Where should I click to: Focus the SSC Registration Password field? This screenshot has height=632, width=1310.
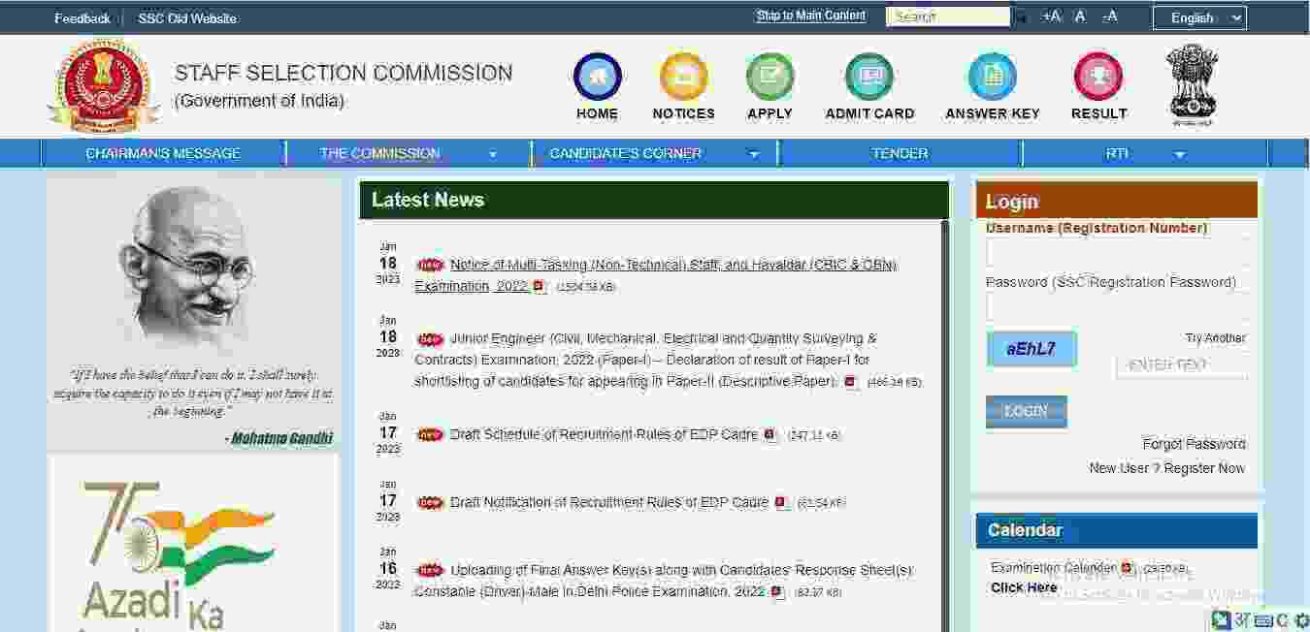pos(1117,307)
